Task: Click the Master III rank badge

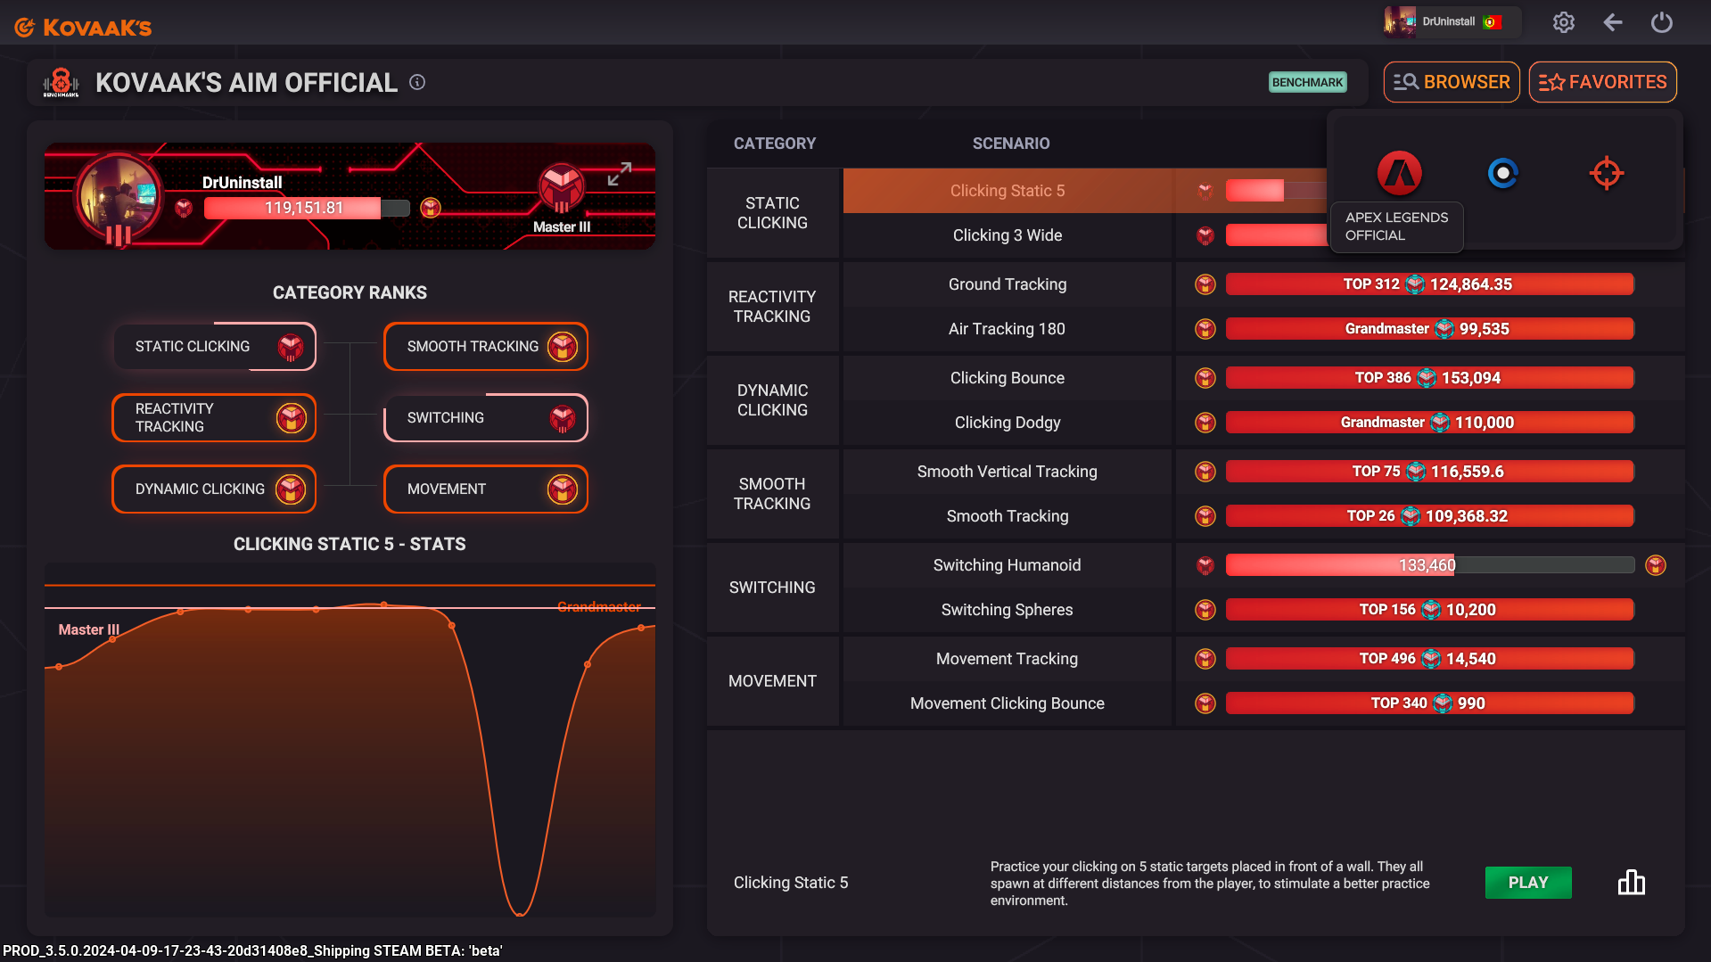Action: pyautogui.click(x=562, y=187)
